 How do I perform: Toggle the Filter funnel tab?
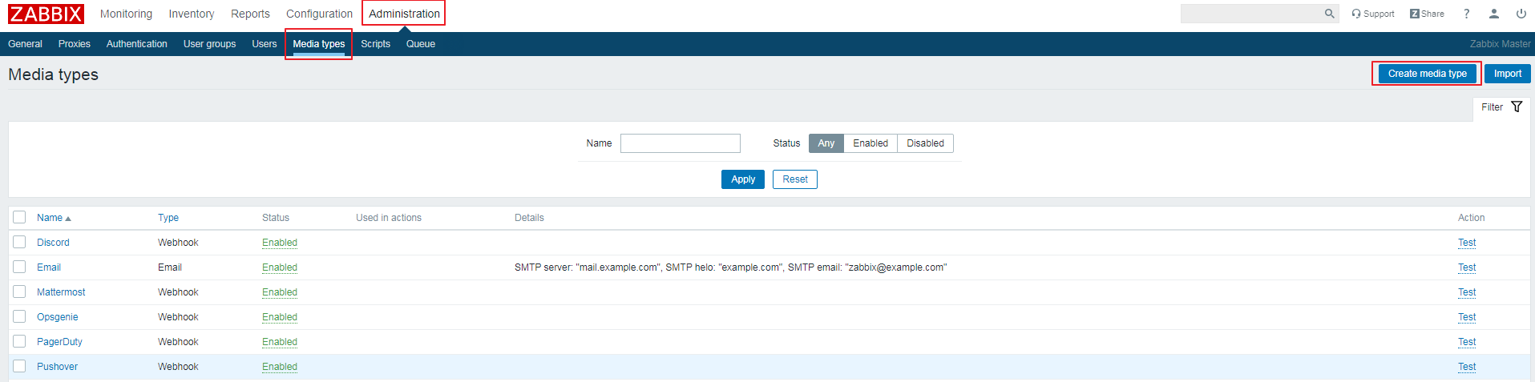[1501, 107]
